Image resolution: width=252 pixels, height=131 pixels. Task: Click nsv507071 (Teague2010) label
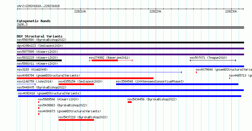point(208,58)
